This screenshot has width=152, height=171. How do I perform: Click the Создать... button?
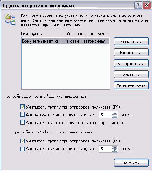[x=131, y=42]
